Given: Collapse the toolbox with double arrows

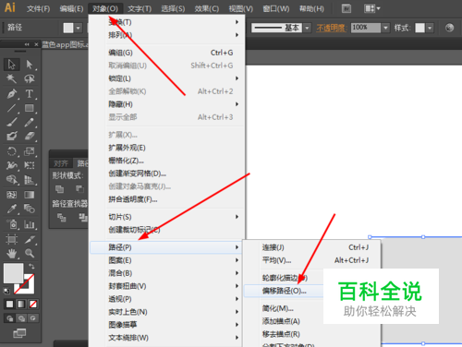Looking at the screenshot, I should click(27, 44).
